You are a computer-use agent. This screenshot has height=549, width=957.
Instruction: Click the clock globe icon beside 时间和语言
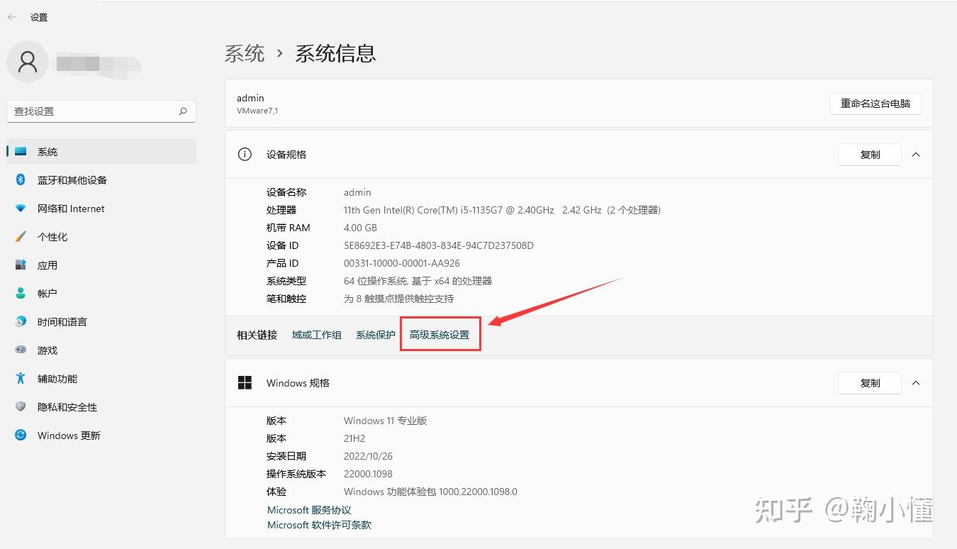[21, 322]
